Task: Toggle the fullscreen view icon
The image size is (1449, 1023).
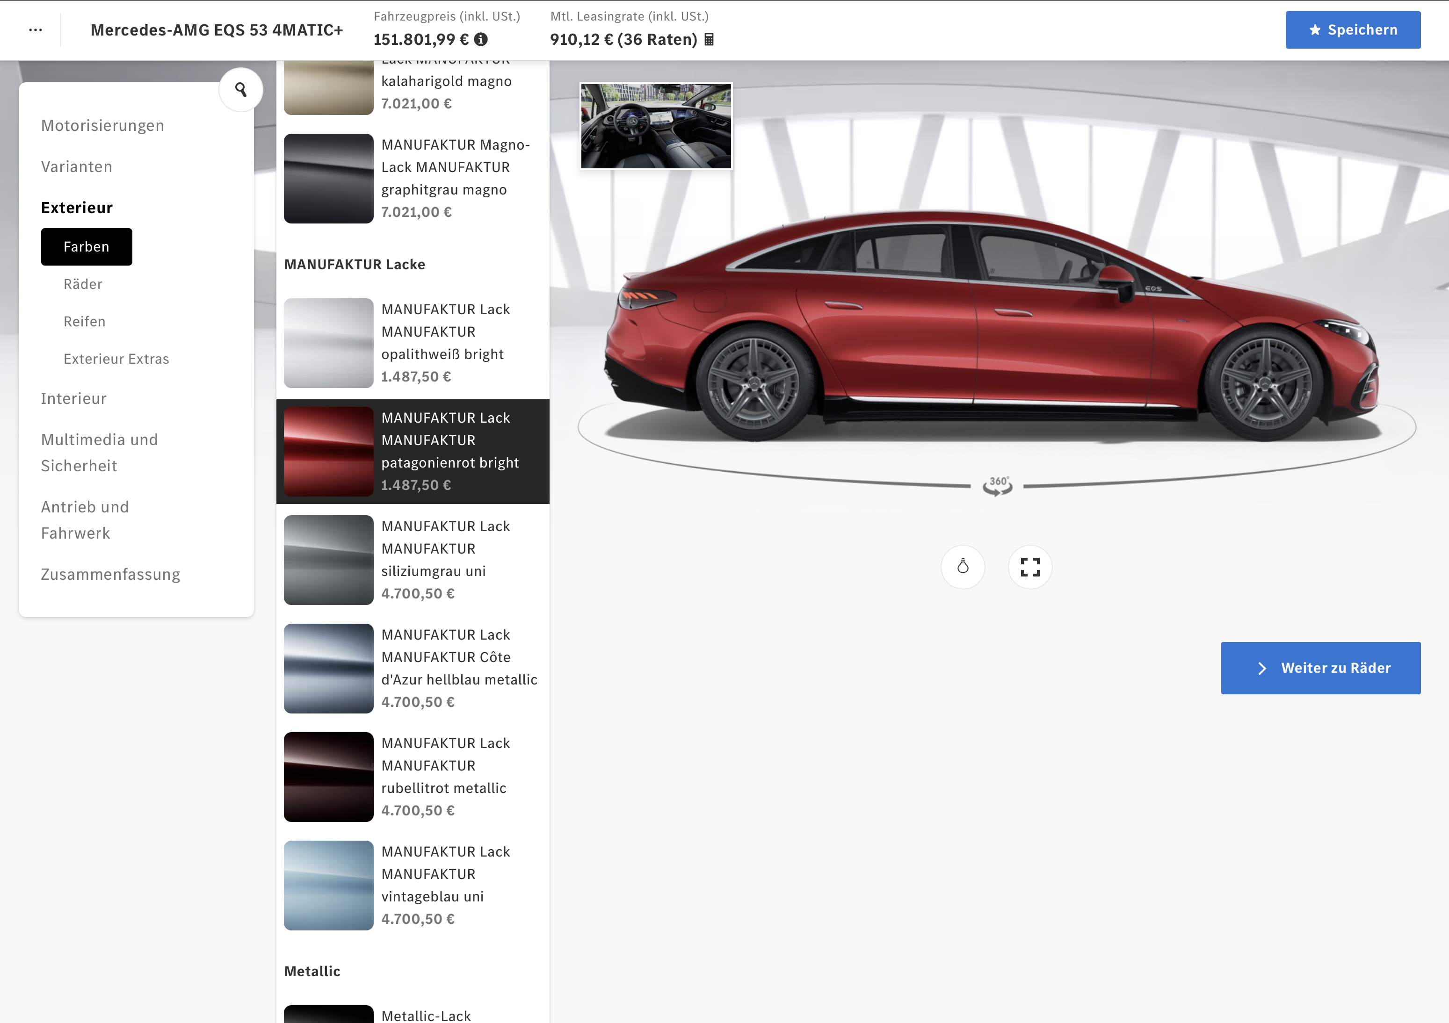Action: (1030, 566)
